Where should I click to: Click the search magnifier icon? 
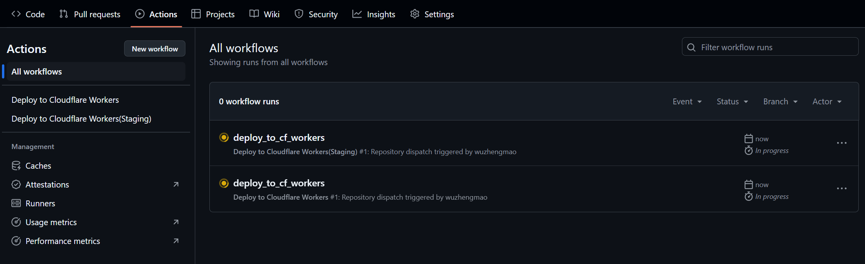click(691, 47)
